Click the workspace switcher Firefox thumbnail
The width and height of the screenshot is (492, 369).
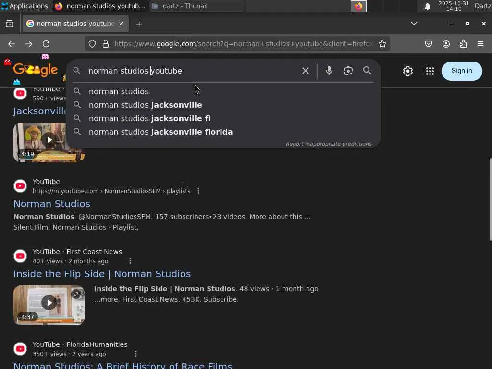point(358,6)
